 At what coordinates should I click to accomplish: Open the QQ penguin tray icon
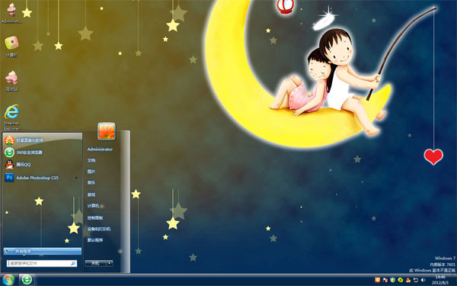408,280
